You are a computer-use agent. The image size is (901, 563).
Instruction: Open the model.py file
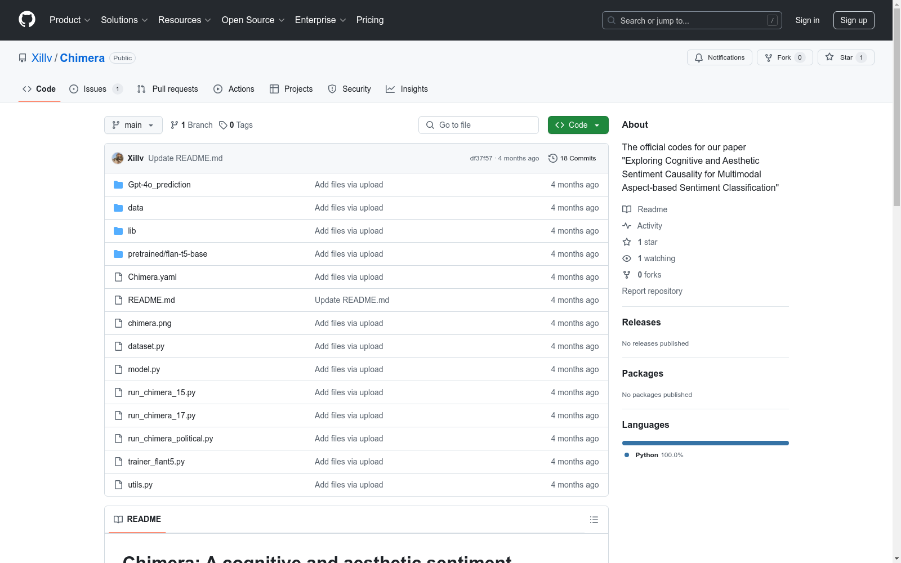click(144, 369)
